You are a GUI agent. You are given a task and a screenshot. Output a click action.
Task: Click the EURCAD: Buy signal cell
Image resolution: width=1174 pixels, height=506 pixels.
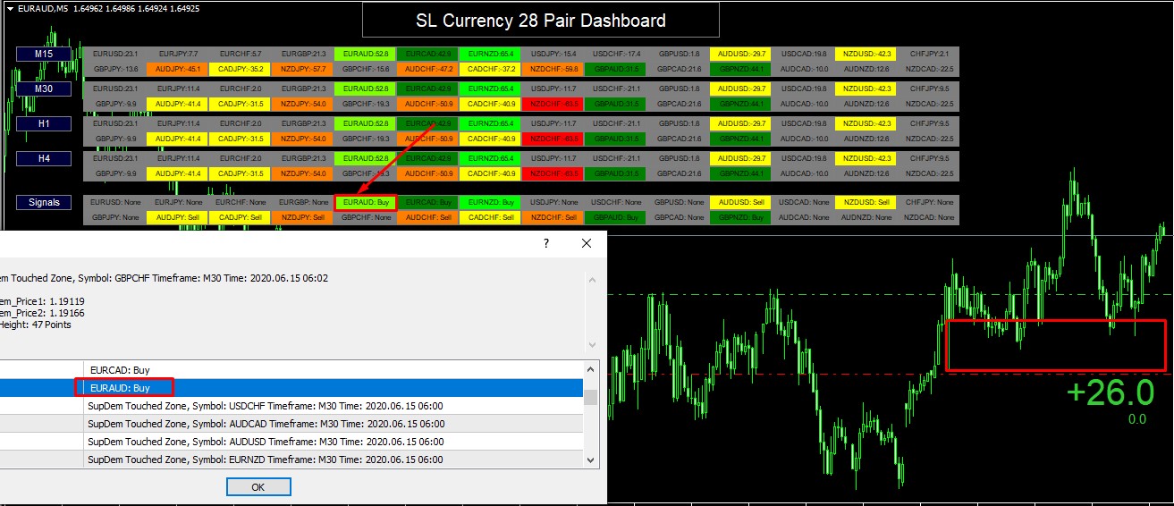click(427, 203)
